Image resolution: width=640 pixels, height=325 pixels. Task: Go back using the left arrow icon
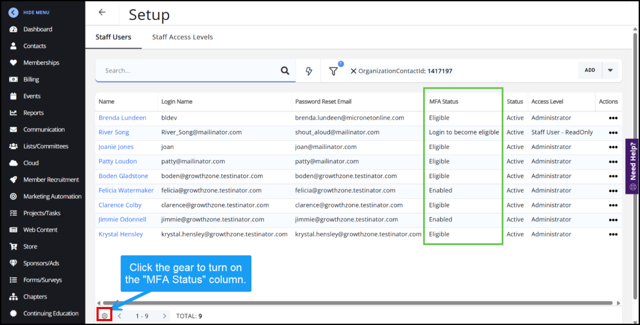102,12
